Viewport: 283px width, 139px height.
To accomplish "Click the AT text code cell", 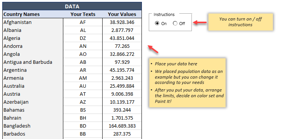I will click(x=83, y=94).
